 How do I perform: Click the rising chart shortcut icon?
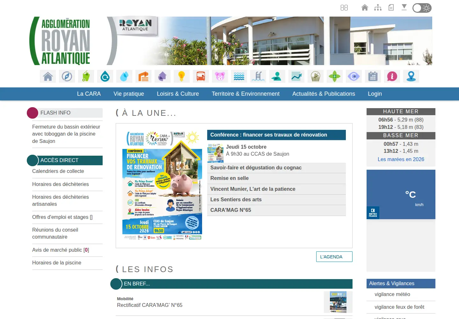pos(296,76)
